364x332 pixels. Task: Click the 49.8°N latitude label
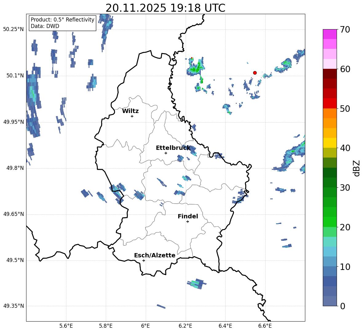(15, 168)
